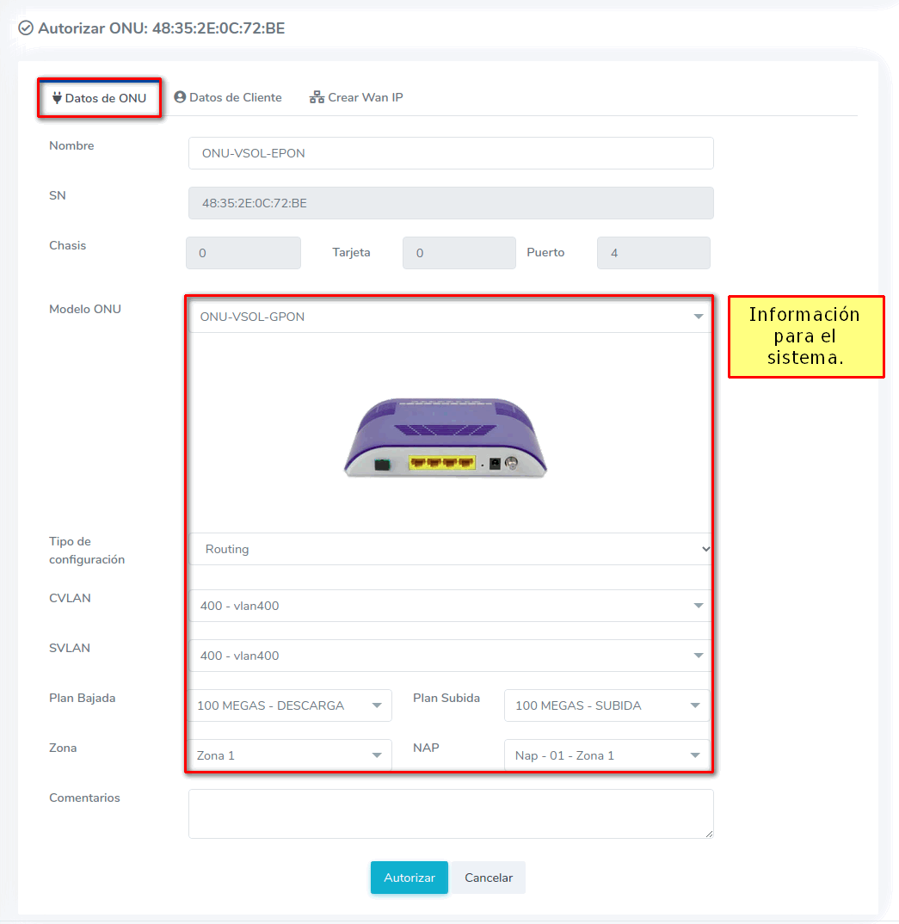
Task: Choose a Plan Bajada download option
Action: click(x=290, y=705)
